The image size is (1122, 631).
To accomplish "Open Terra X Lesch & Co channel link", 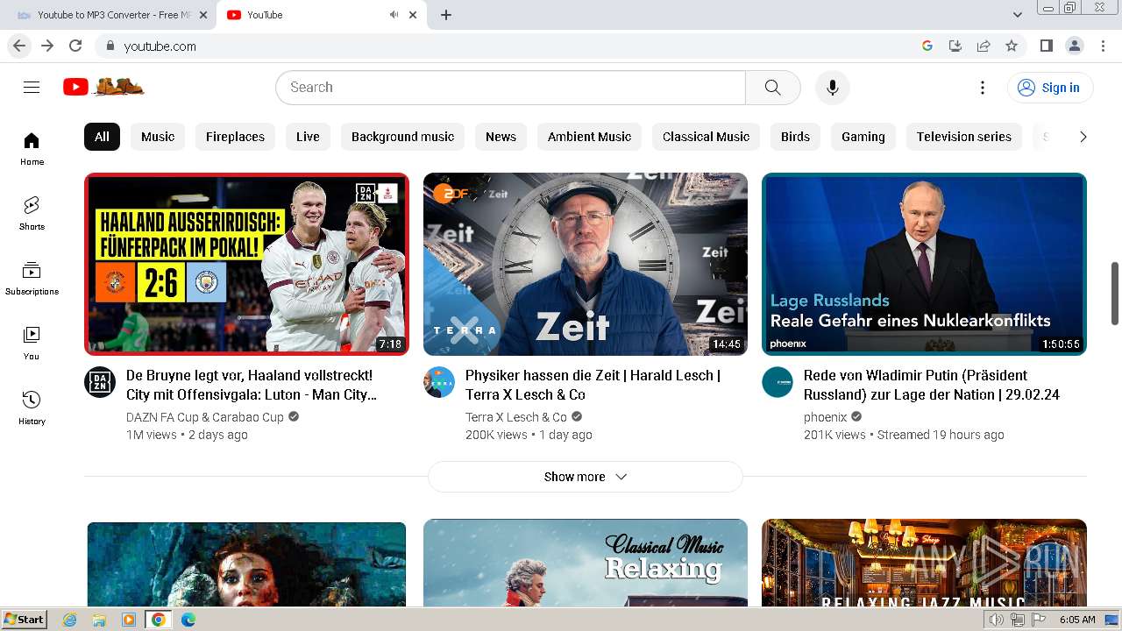I will pyautogui.click(x=516, y=417).
